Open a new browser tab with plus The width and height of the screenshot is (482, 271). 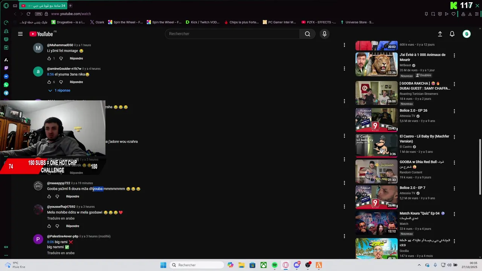70,6
